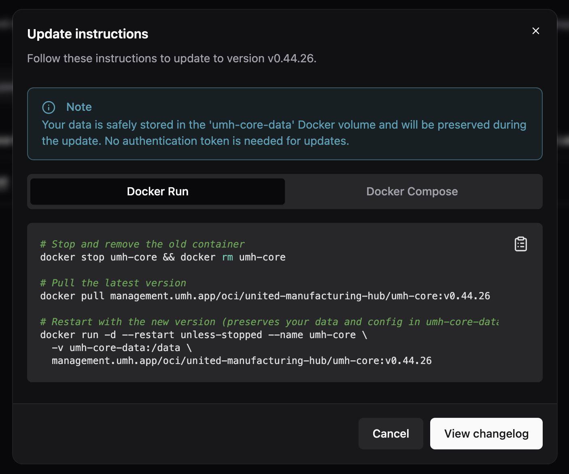The image size is (569, 474).
Task: Copy the update commands to clipboard
Action: [x=520, y=244]
